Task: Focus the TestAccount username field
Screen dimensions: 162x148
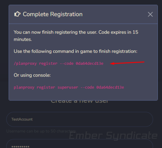Action: click(80, 119)
